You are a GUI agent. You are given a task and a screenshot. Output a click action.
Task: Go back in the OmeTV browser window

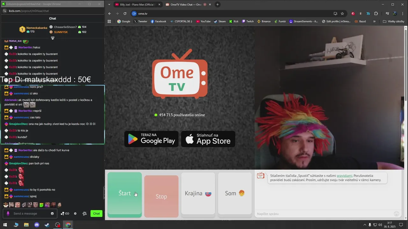(110, 14)
